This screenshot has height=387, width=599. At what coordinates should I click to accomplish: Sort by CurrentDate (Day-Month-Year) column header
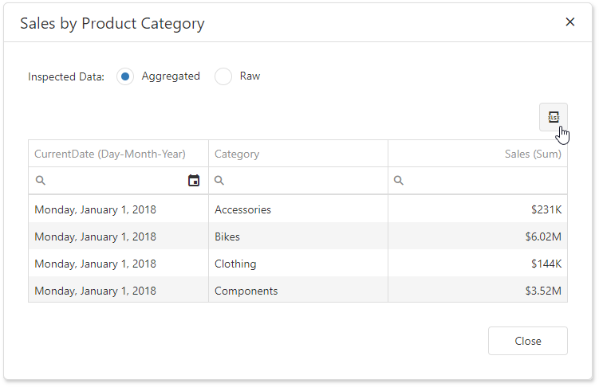(110, 154)
